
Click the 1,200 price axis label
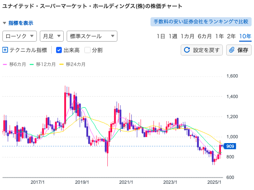click(x=232, y=117)
